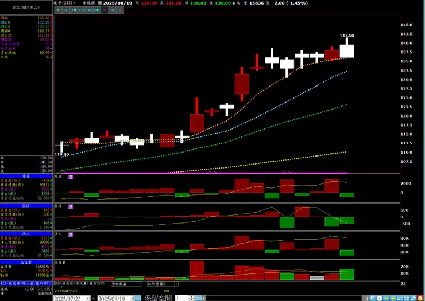Click the blue KEN strategy label at bottom-left
425x301 pixels.
pos(26,283)
